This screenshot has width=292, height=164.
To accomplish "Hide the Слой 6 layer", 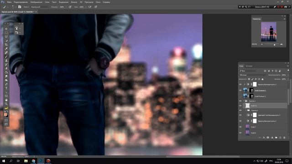I will coord(240,133).
